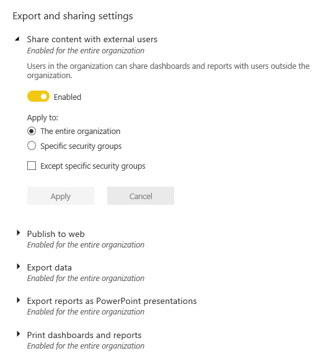Click the Cancel button

click(141, 196)
